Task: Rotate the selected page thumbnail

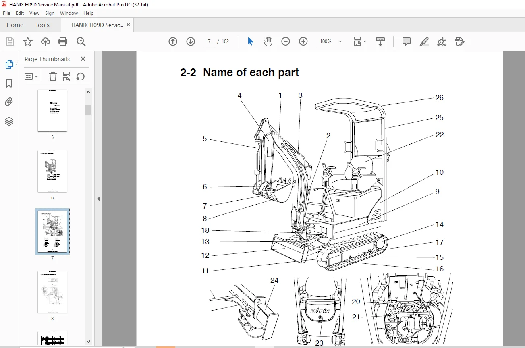Action: coord(80,76)
